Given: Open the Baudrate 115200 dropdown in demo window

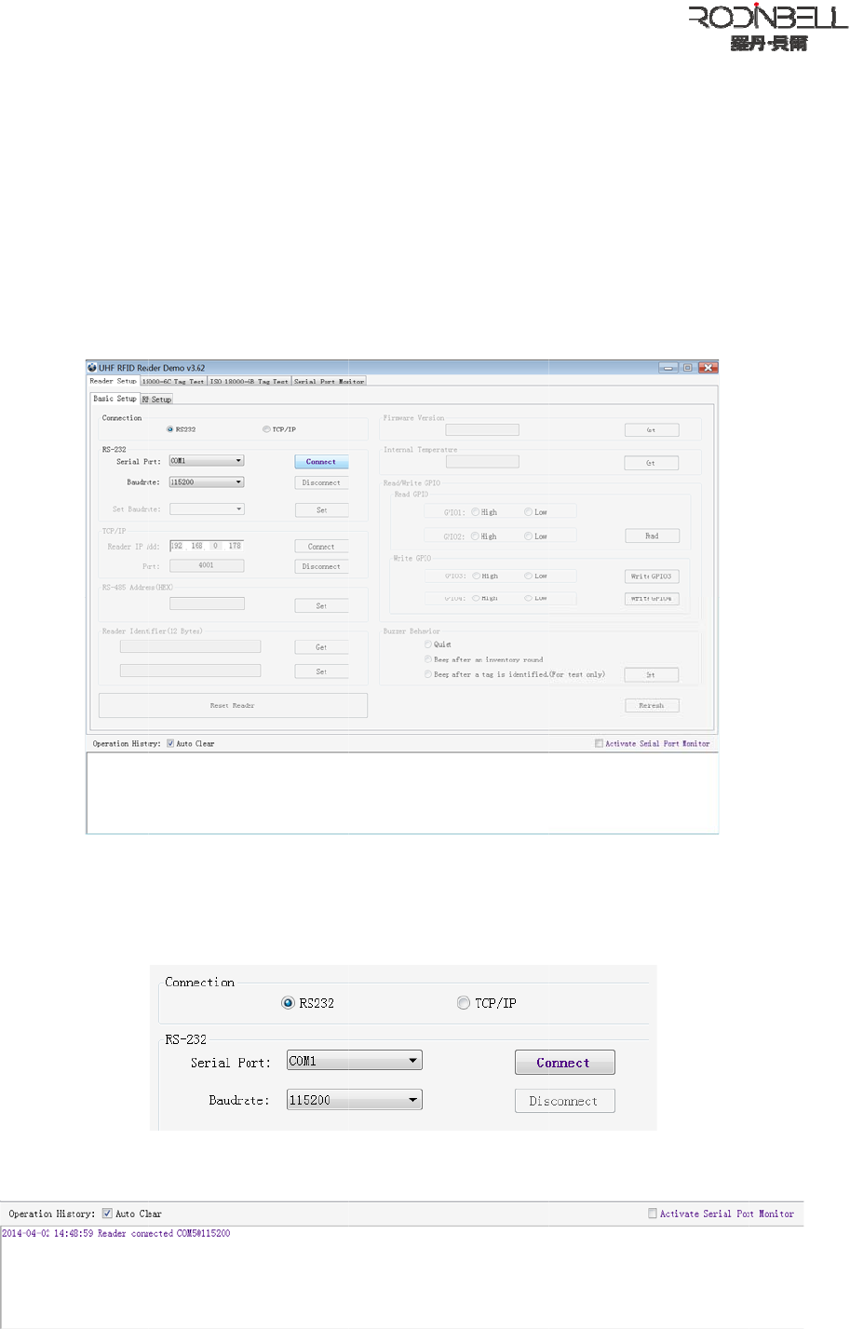Looking at the screenshot, I should click(207, 482).
